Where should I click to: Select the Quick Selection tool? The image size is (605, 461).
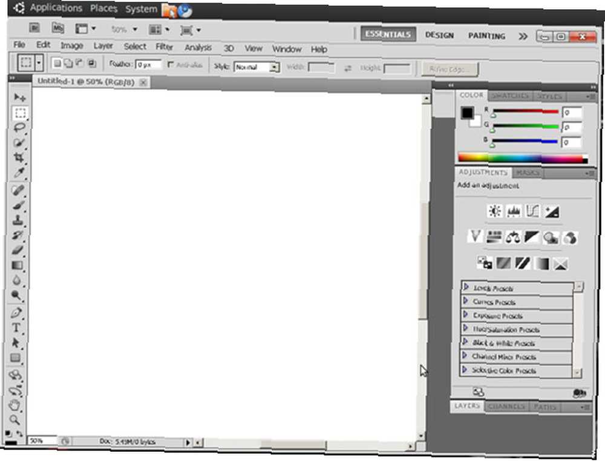tap(19, 142)
